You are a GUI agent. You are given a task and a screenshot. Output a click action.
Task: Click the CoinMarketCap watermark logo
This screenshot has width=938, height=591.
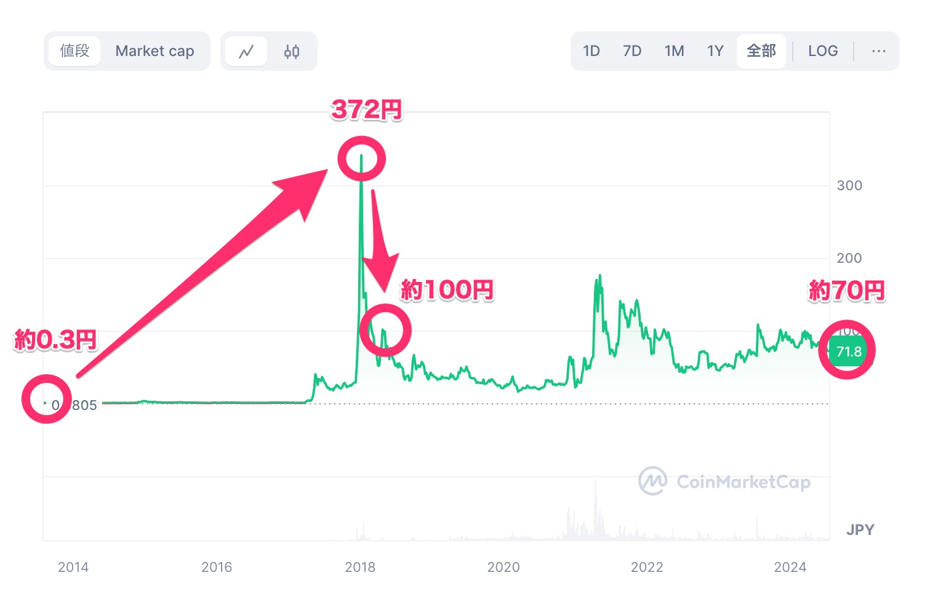point(726,482)
